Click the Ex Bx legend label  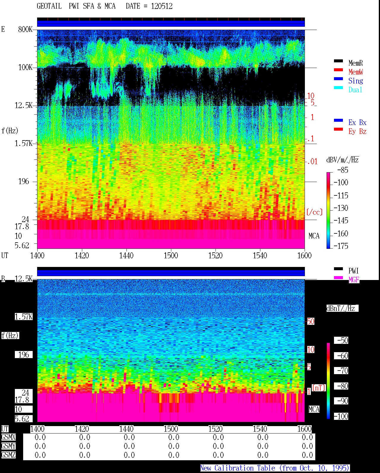pos(357,122)
